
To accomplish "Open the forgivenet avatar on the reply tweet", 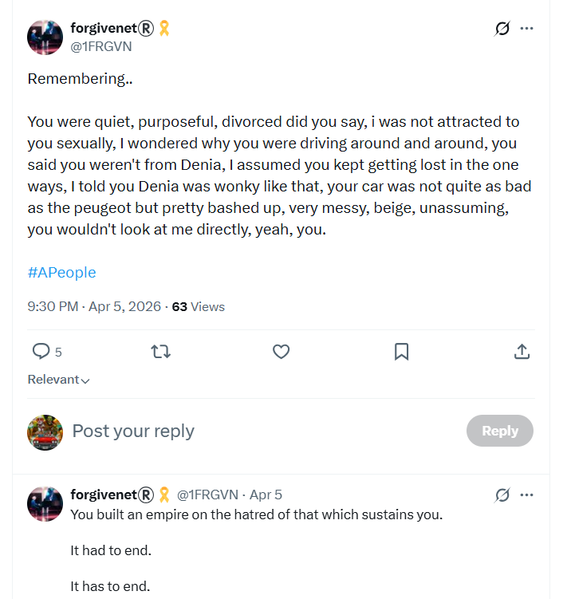I will coord(45,504).
